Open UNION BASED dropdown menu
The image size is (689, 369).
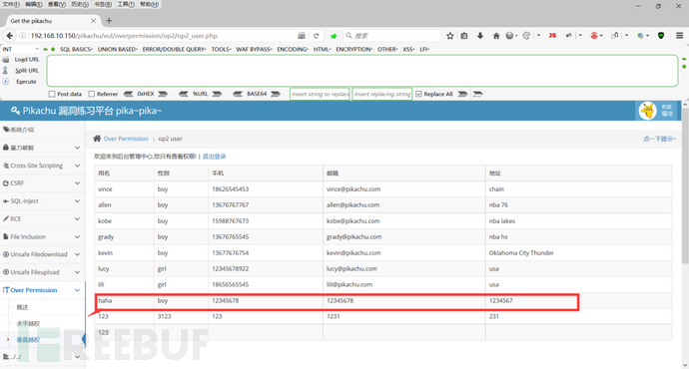coord(117,49)
